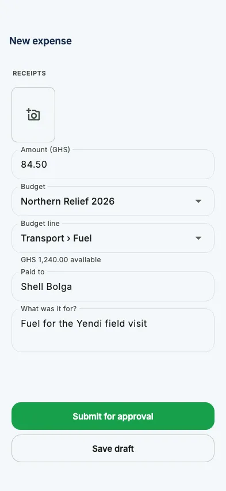The image size is (226, 491).
Task: Submit for approval
Action: point(113,416)
